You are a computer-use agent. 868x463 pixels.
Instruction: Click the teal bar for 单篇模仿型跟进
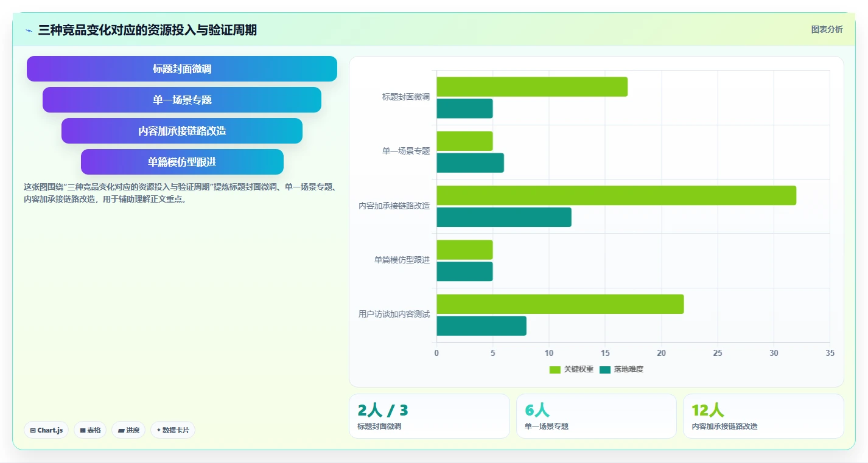click(x=464, y=271)
